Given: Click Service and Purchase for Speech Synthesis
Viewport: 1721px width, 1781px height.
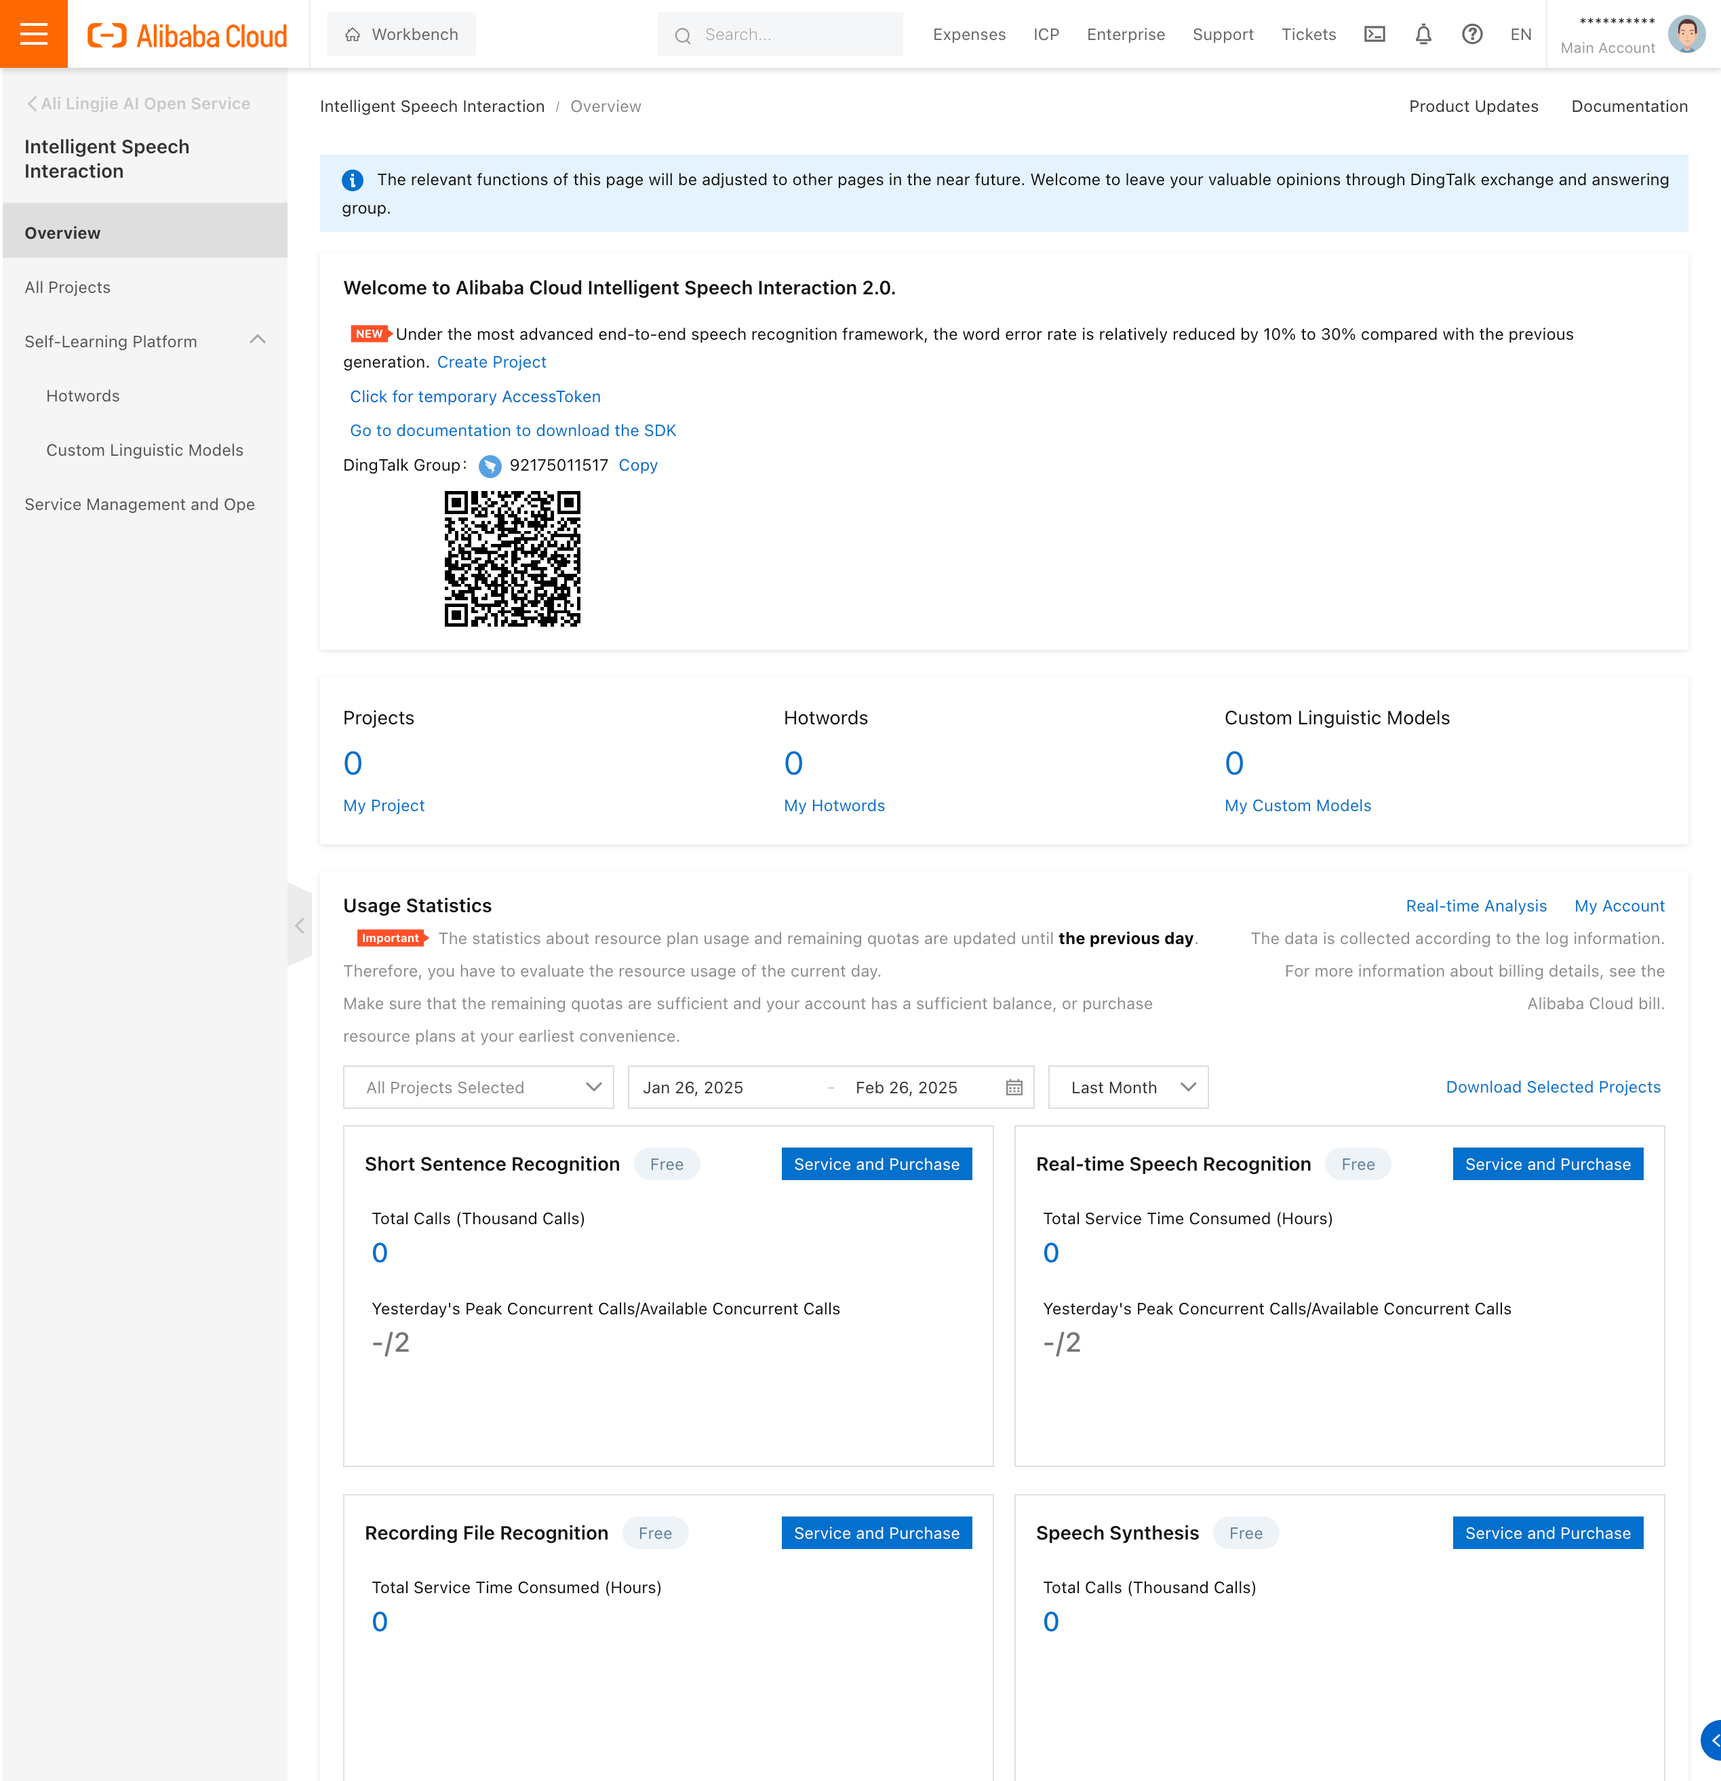Looking at the screenshot, I should [x=1547, y=1533].
